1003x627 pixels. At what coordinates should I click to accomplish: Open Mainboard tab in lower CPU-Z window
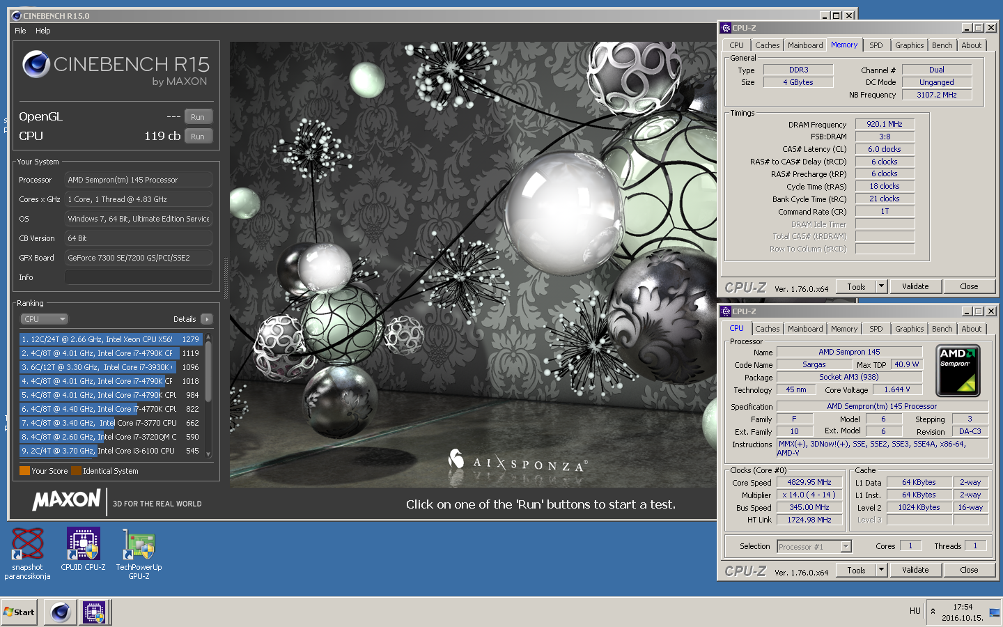pos(805,329)
